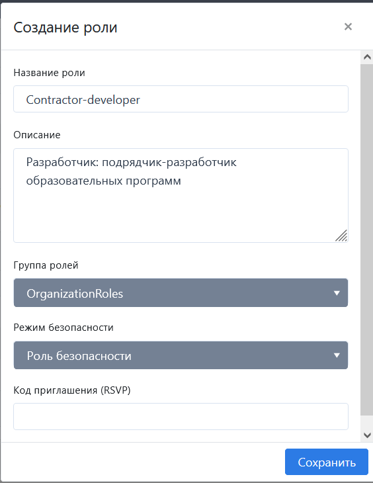Click the Создание роли dialog title
The width and height of the screenshot is (373, 483).
click(65, 27)
